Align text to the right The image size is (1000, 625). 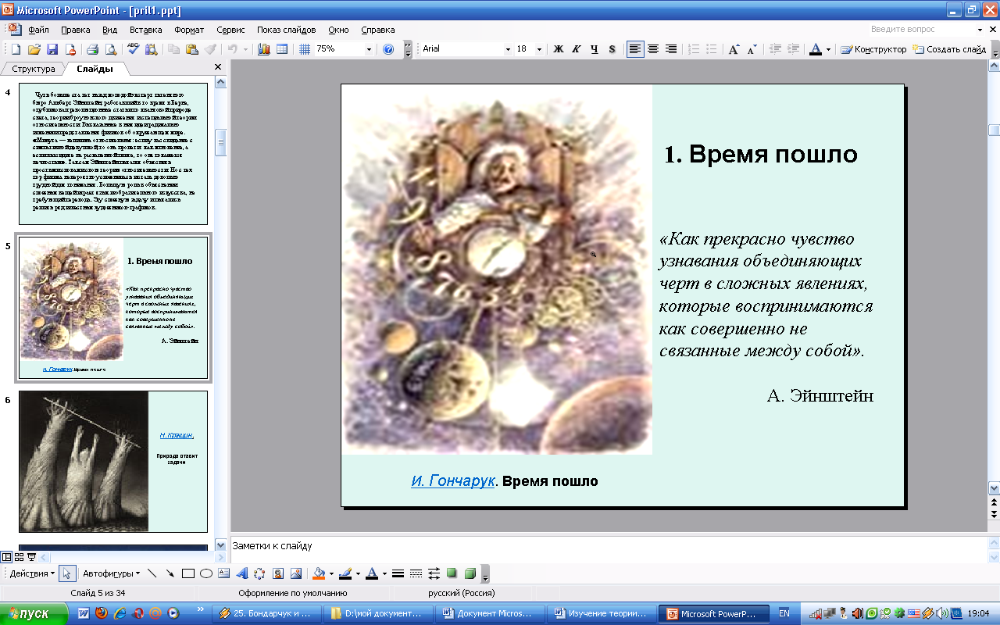671,49
